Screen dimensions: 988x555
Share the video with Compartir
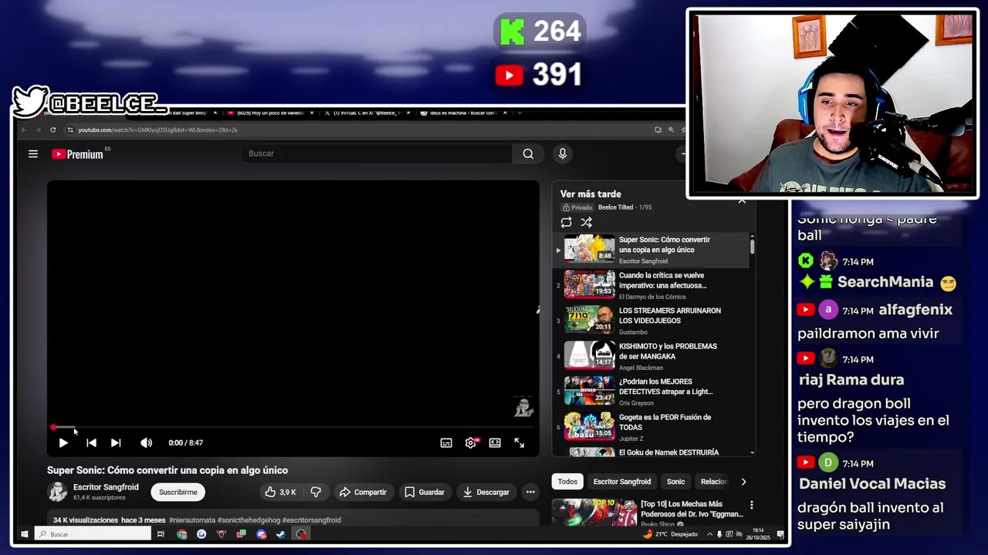pos(363,492)
